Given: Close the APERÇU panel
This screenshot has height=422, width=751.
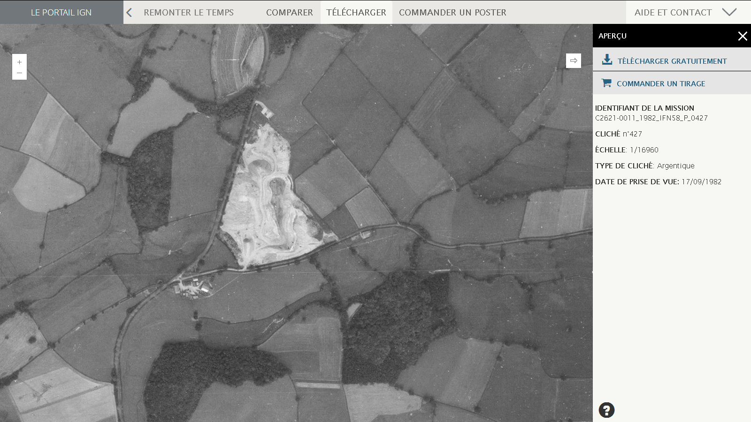Looking at the screenshot, I should tap(742, 36).
